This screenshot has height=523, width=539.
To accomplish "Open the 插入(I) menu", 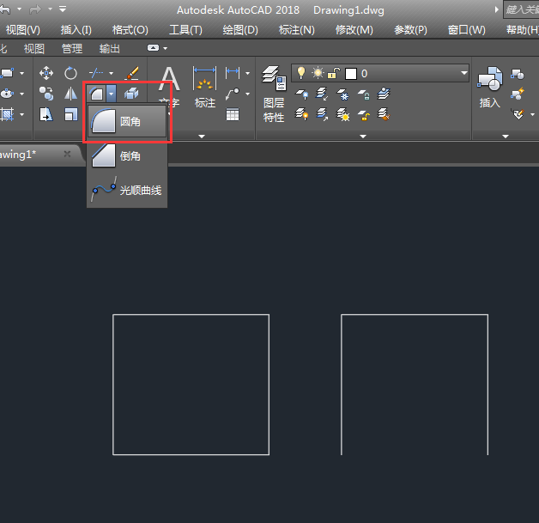I will (76, 30).
